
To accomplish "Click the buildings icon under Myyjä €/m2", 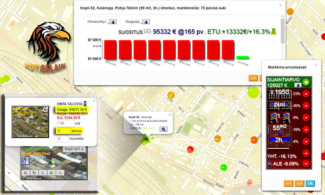I will [25, 161].
